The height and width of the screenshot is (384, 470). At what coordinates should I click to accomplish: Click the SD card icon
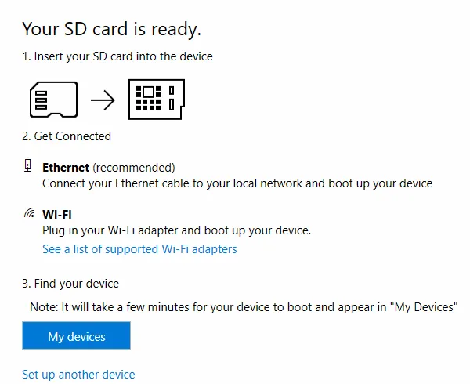(x=52, y=100)
